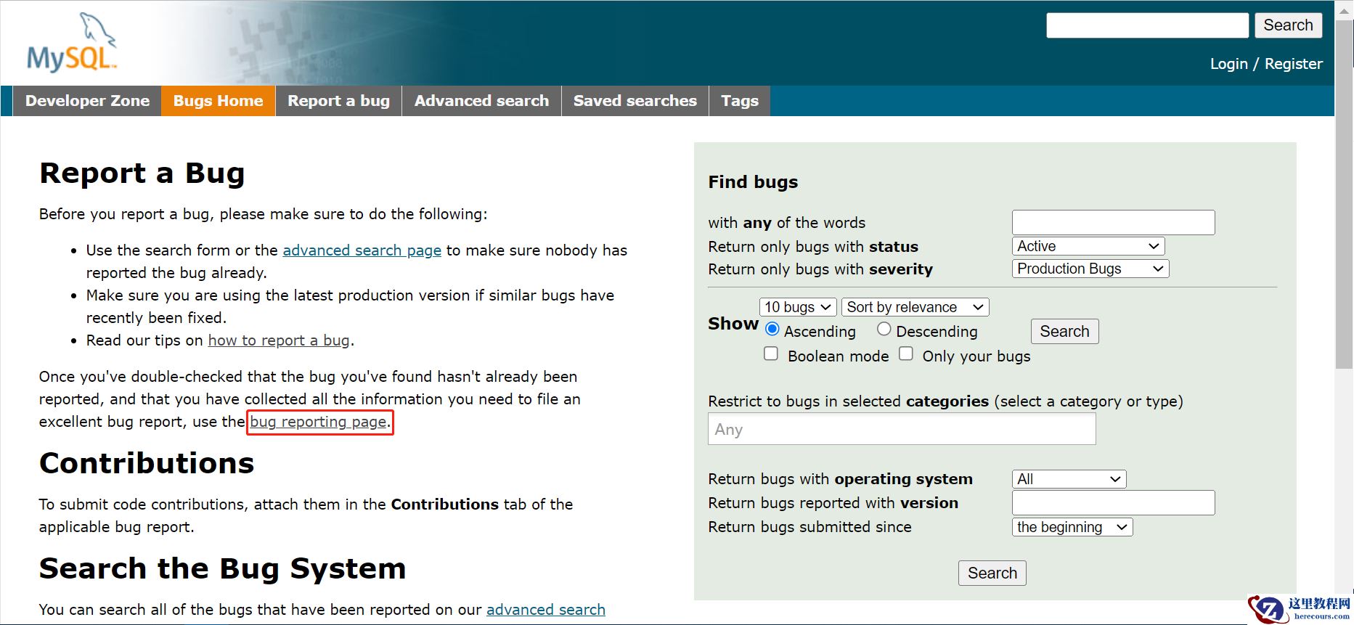Open the severity dropdown showing Production Bugs
Screen dimensions: 1354x625
[1090, 269]
